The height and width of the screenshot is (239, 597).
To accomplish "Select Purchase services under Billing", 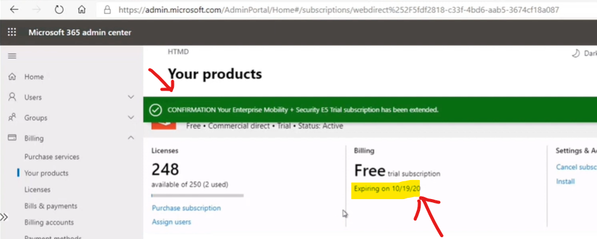I will (x=52, y=157).
